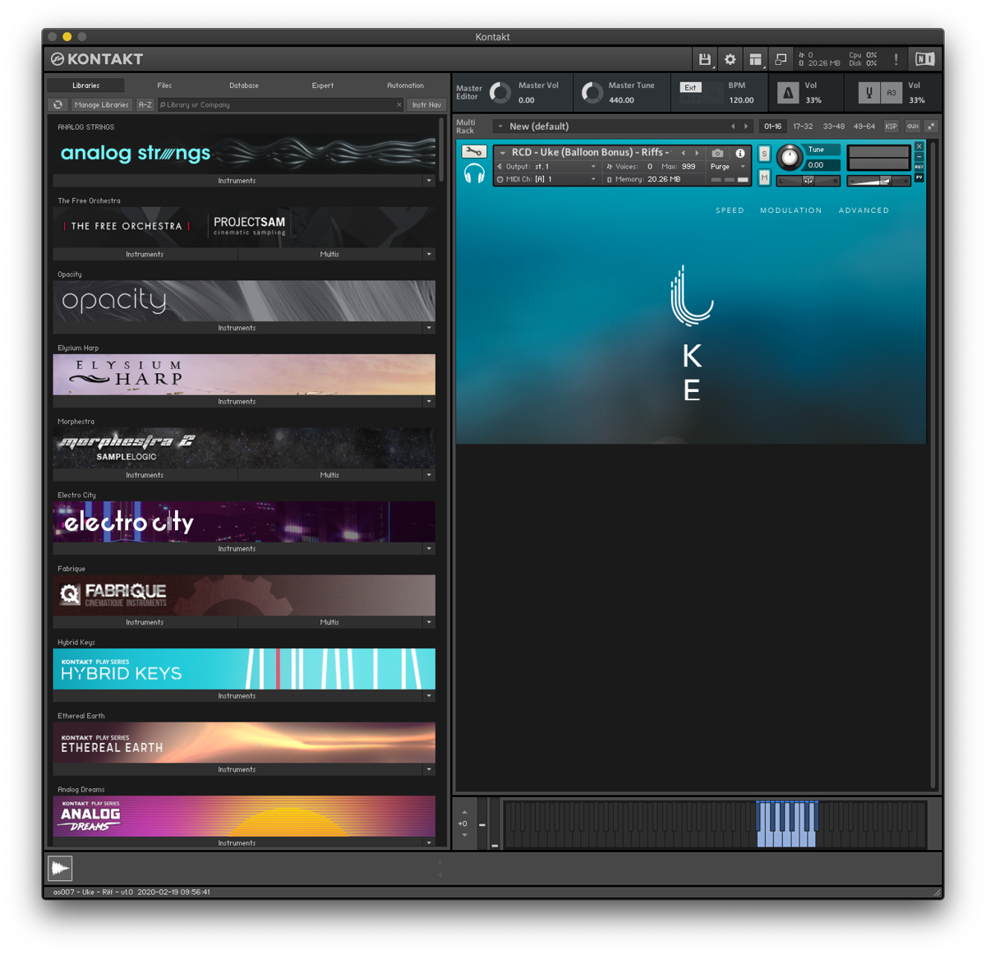Take a snapshot with camera icon
The width and height of the screenshot is (986, 955).
coord(717,153)
